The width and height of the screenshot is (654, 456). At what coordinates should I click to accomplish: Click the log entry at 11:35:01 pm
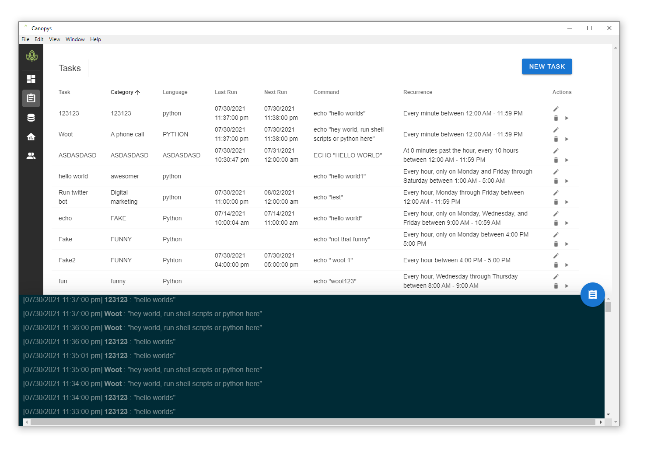(99, 356)
